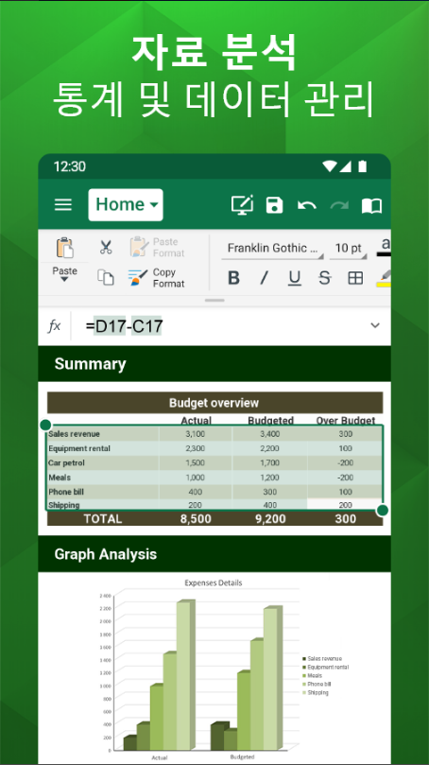Screen dimensions: 429x765
Task: Click Paste Format button
Action: [x=158, y=248]
